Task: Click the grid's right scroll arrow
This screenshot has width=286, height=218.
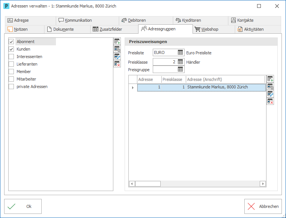Action: tap(263, 184)
